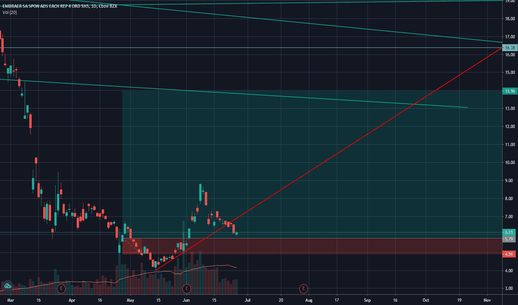Click the 6.11 current price label
Viewport: 518px width, 305px height.
(509, 232)
